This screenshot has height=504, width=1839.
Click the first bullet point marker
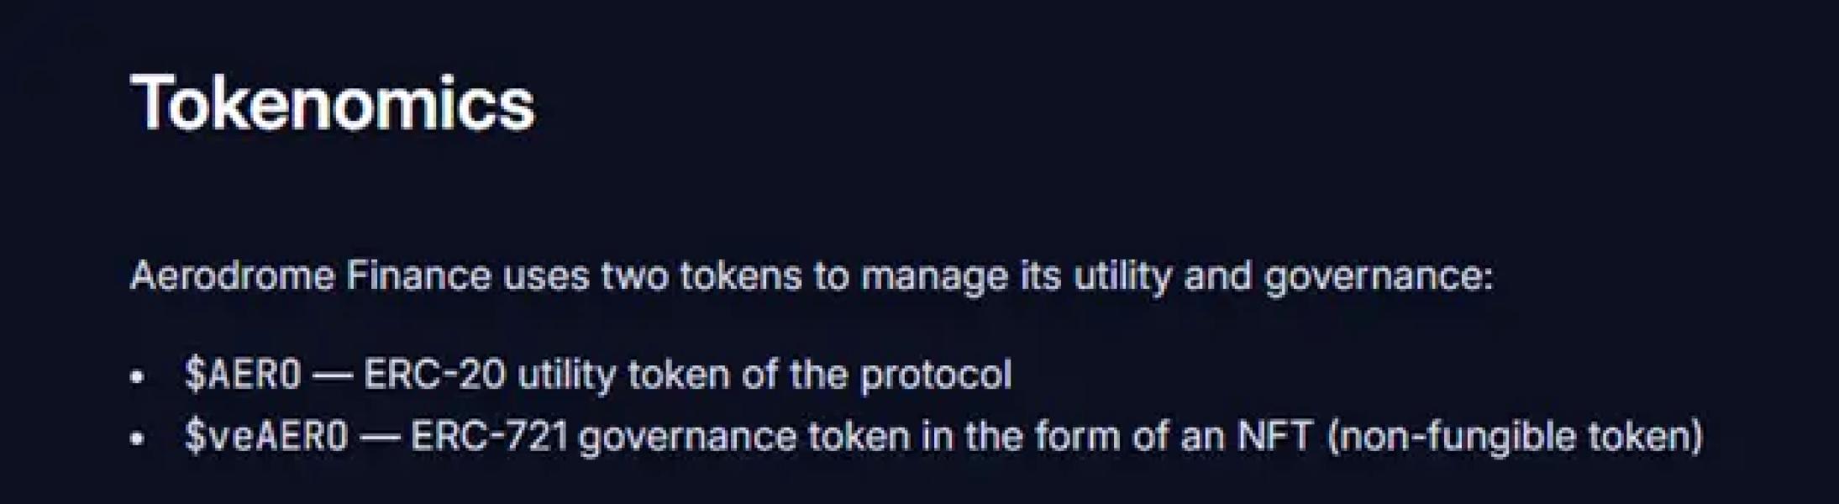pyautogui.click(x=138, y=376)
